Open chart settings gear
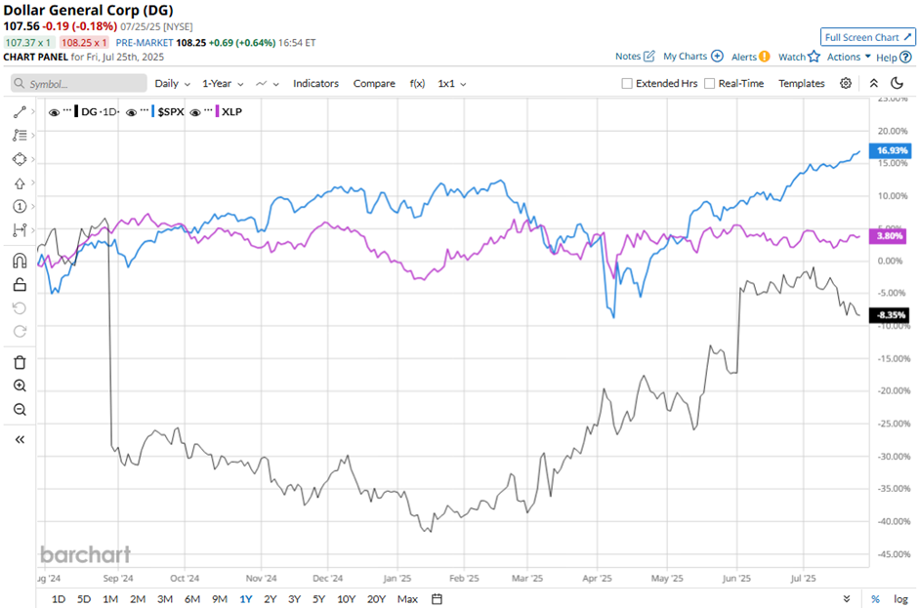Viewport: 918px width, 608px height. tap(846, 83)
